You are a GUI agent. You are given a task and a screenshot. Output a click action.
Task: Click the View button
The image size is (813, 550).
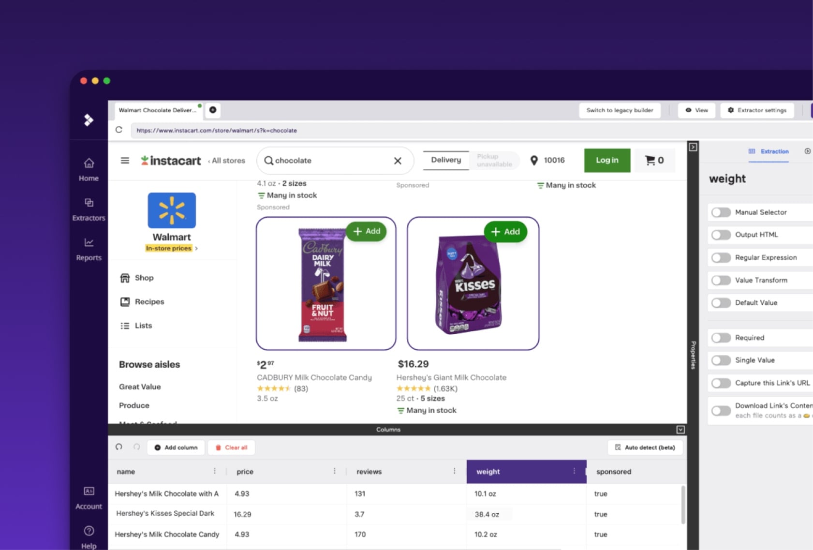point(696,110)
